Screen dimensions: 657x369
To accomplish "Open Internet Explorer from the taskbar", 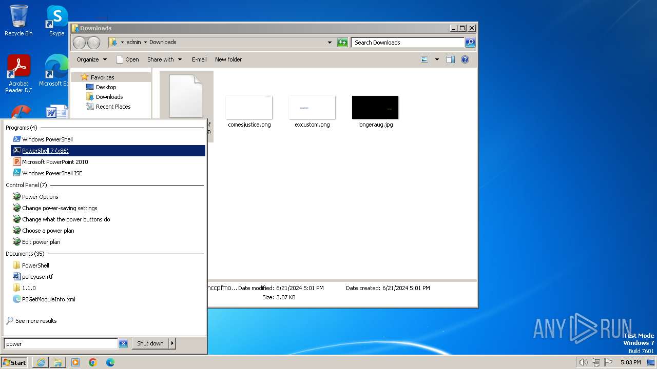I will pyautogui.click(x=41, y=362).
